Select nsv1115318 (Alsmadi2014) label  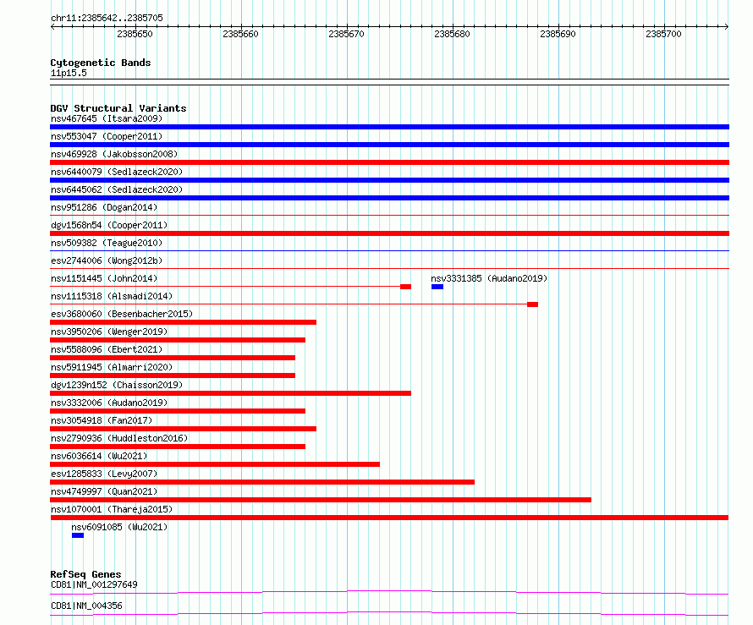[112, 296]
